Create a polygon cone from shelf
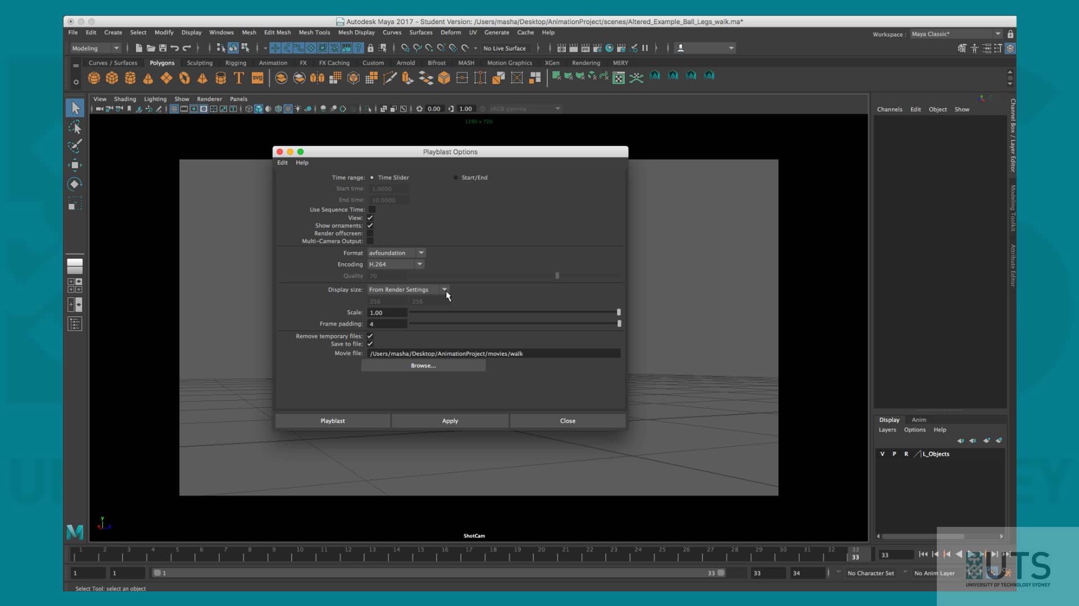 (x=148, y=78)
